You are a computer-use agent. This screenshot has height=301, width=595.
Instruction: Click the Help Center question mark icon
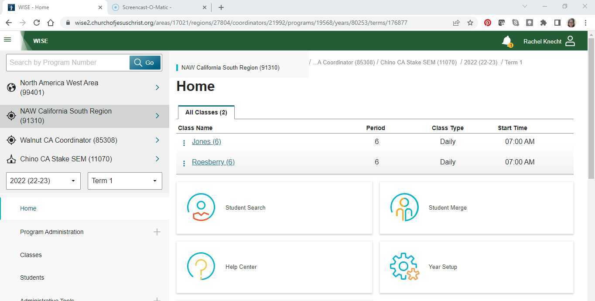coord(201,267)
